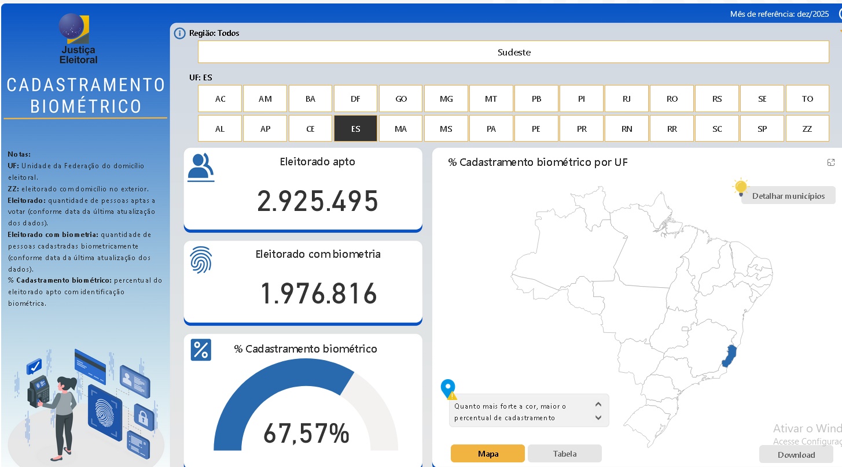Open focus mode icon on map panel

tap(831, 162)
